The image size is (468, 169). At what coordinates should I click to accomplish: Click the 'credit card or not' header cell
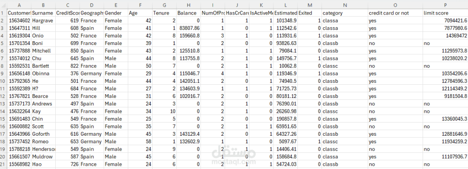(x=395, y=13)
